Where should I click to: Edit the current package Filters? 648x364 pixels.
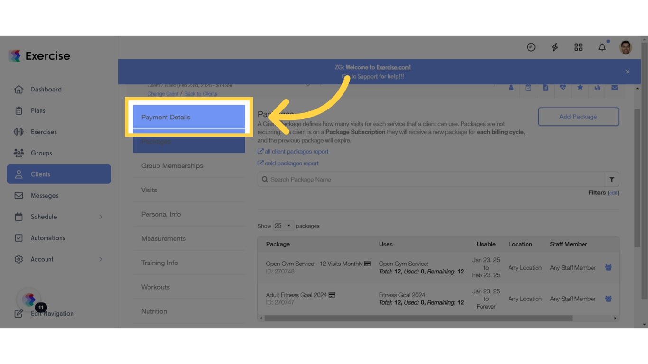click(x=613, y=192)
